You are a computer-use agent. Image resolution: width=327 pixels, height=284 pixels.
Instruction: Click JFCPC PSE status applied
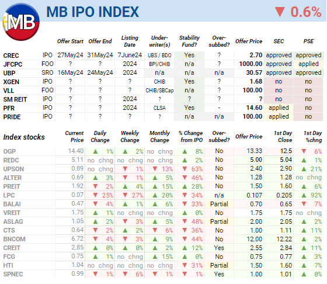tap(308, 64)
